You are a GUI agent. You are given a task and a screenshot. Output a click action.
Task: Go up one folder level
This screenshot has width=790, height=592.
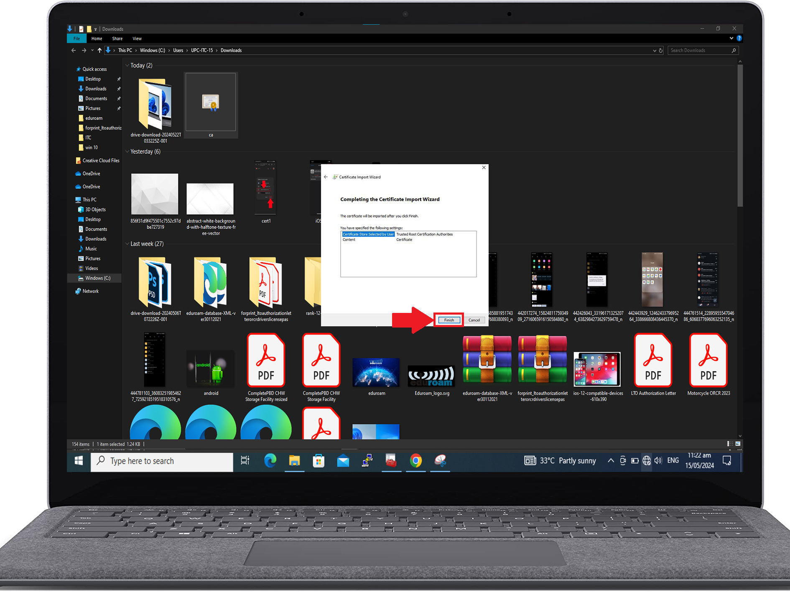coord(99,51)
